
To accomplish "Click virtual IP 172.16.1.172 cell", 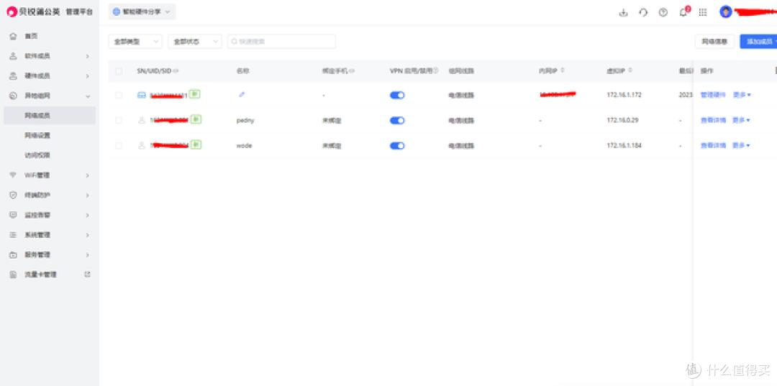I will [624, 94].
